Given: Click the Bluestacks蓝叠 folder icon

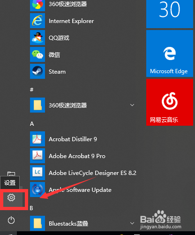Looking at the screenshot, I should point(37,223).
